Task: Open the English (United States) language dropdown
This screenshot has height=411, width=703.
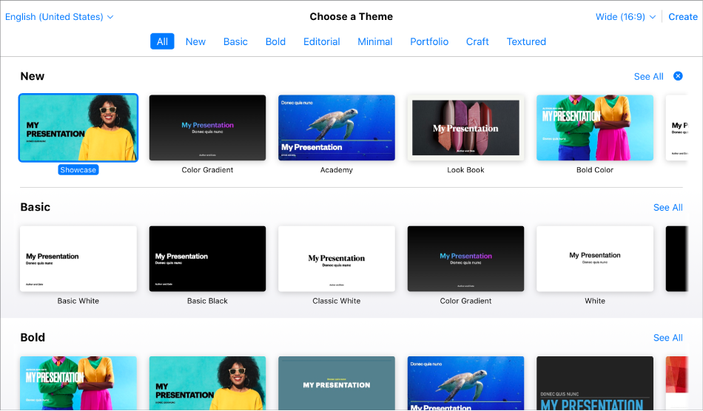Action: 59,17
